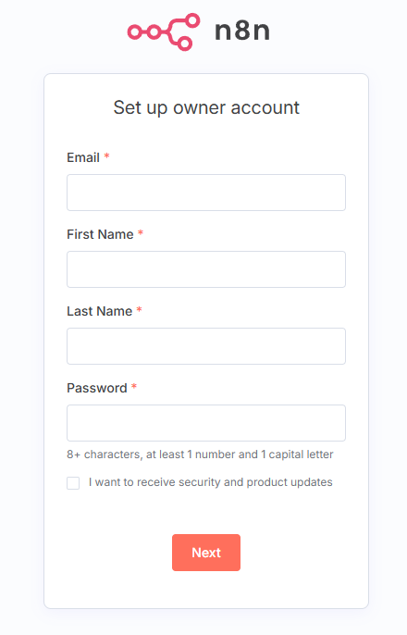Image resolution: width=407 pixels, height=635 pixels.
Task: Click the n8n pink node logo icon
Action: pos(164,31)
